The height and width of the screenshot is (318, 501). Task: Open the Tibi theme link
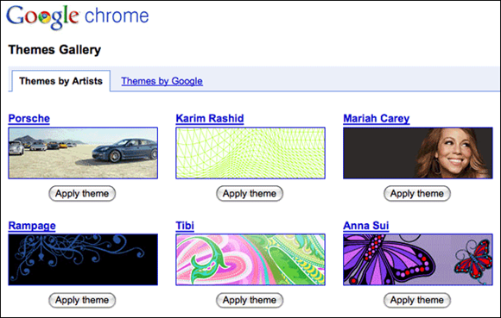185,226
